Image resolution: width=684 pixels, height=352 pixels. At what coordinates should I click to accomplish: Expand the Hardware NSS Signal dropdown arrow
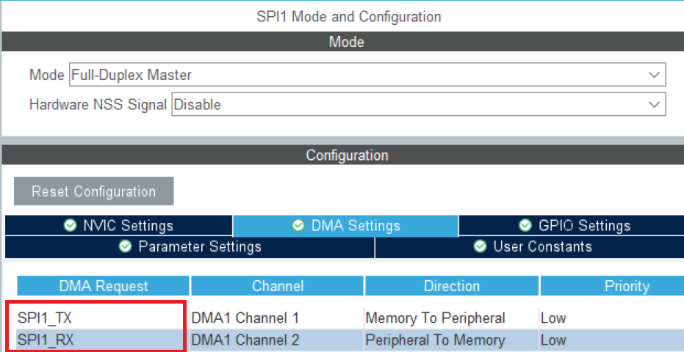coord(654,105)
